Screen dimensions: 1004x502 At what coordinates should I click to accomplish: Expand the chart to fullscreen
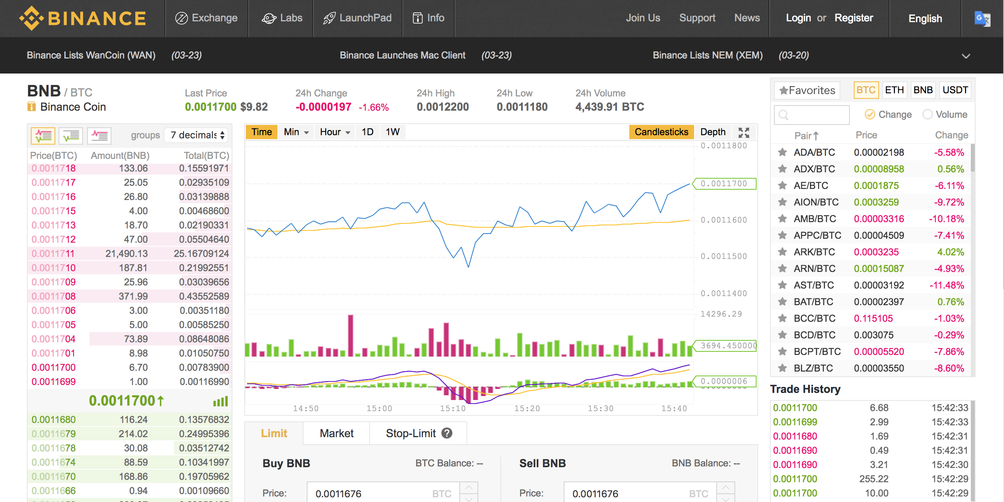click(744, 132)
